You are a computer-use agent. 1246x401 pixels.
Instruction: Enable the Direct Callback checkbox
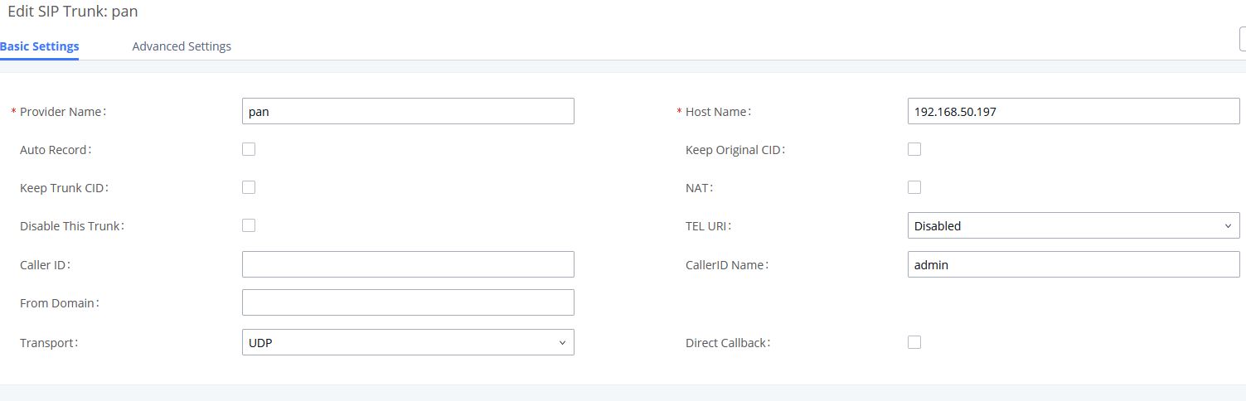coord(914,342)
